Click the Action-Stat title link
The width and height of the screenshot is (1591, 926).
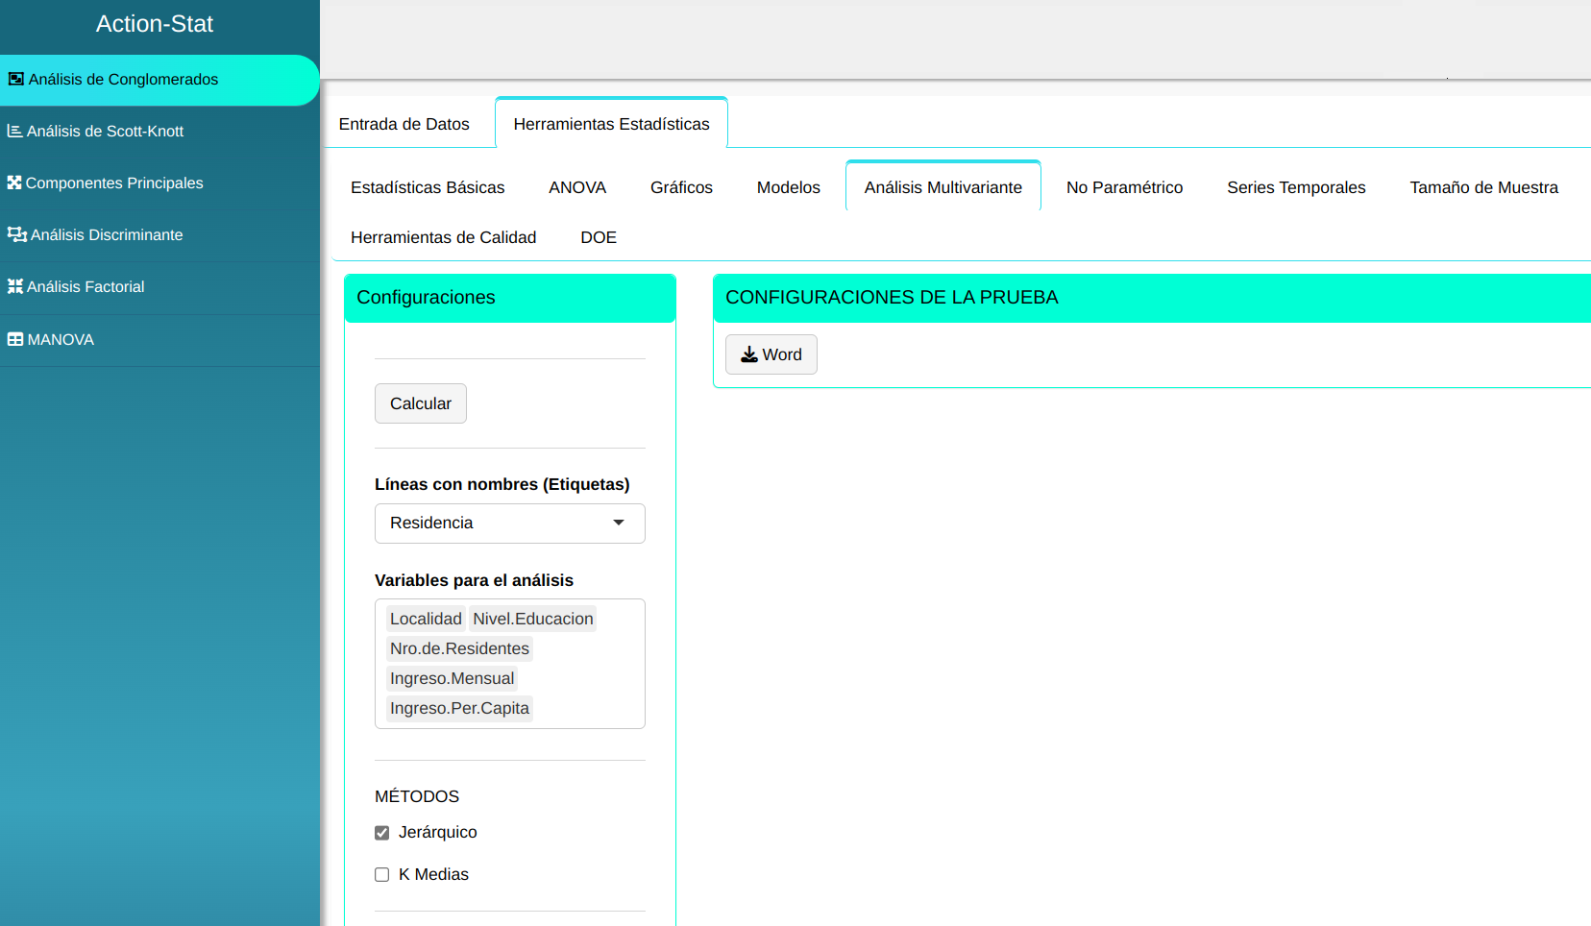(155, 24)
